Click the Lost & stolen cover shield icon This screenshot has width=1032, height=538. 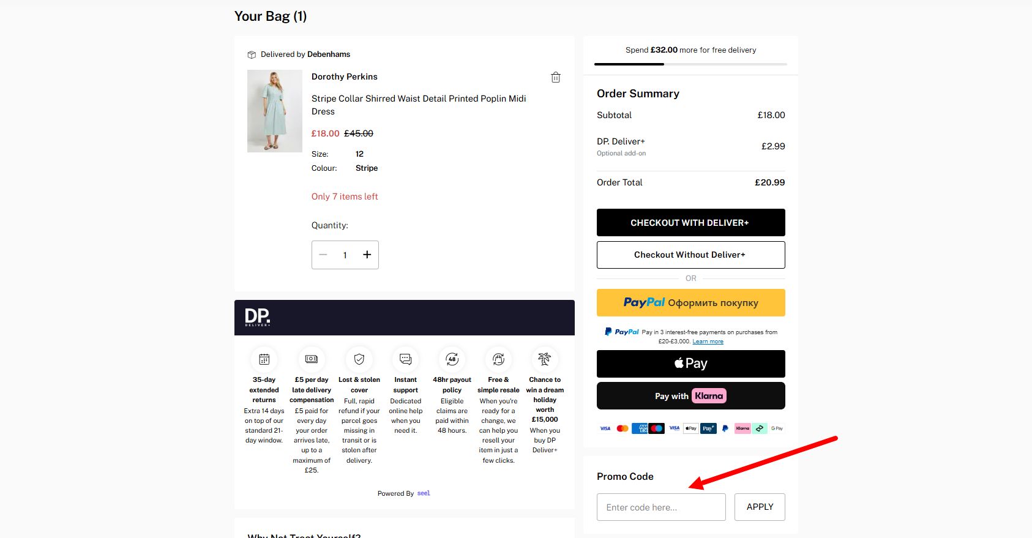(x=359, y=359)
